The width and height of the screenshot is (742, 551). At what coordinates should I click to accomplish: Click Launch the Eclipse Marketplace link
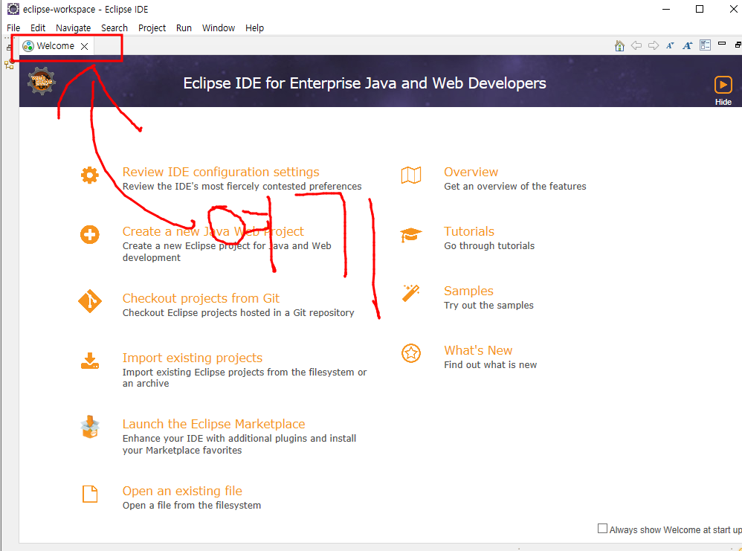click(214, 424)
